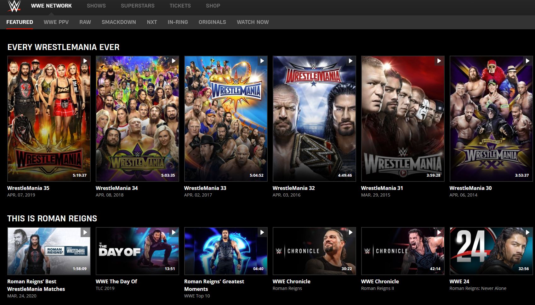Click the date "MAR. 29, 2015"
Viewport: 535px width, 305px height.
[376, 195]
